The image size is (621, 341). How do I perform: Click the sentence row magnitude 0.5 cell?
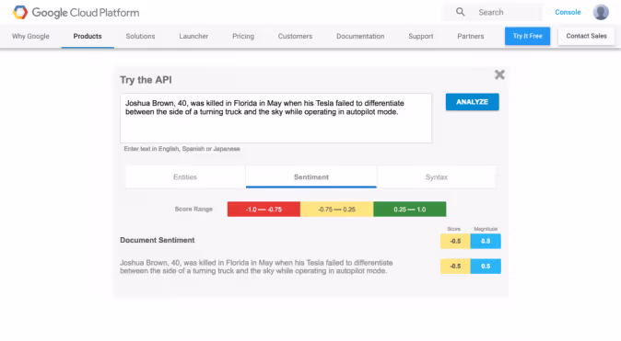[x=486, y=267]
